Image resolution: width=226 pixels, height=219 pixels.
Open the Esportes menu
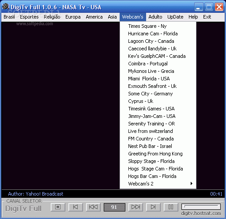click(29, 17)
